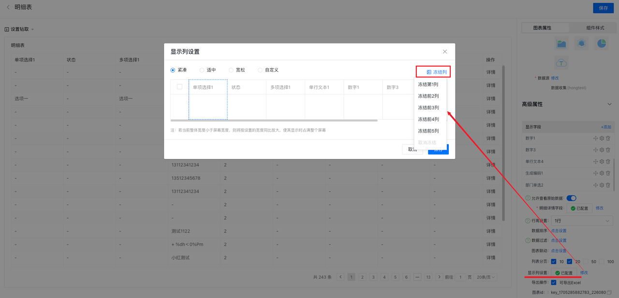
Task: Open the 冻结列 dropdown
Action: tap(433, 72)
